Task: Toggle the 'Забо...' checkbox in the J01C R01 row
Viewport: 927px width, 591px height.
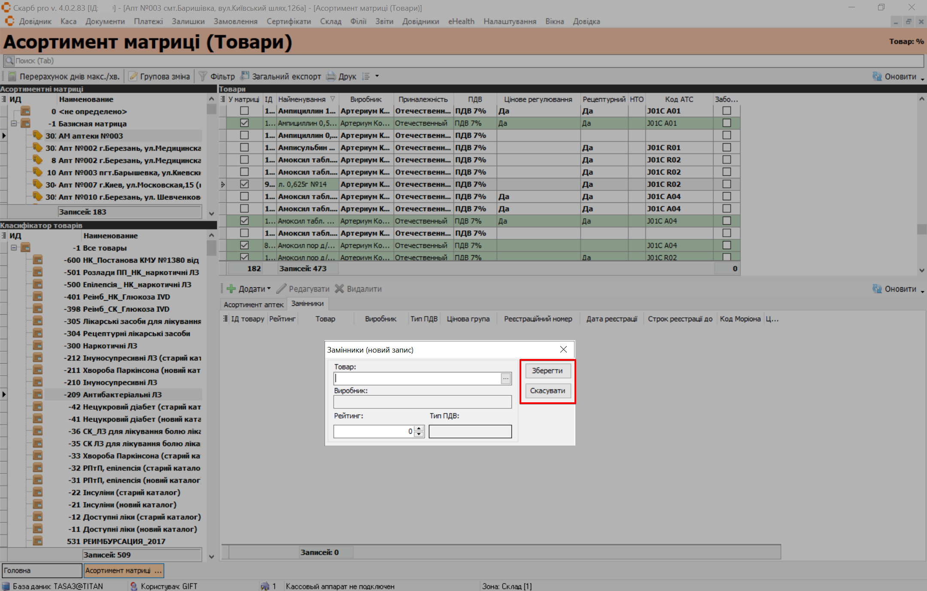Action: [x=726, y=148]
